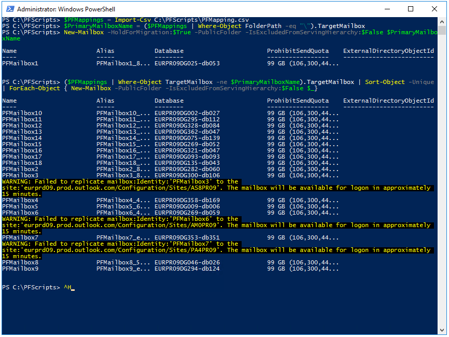Maximize the PowerShell window
Screen dimensions: 449x337
pos(411,9)
